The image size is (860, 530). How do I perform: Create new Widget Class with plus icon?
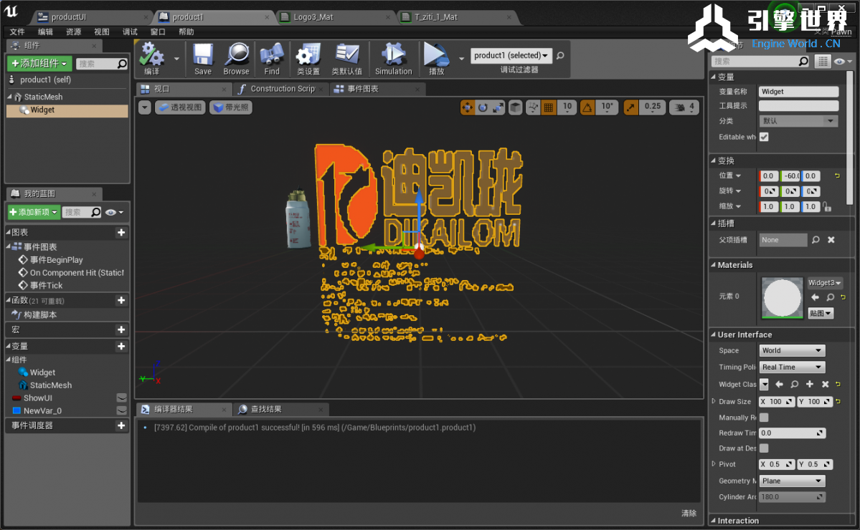point(810,385)
